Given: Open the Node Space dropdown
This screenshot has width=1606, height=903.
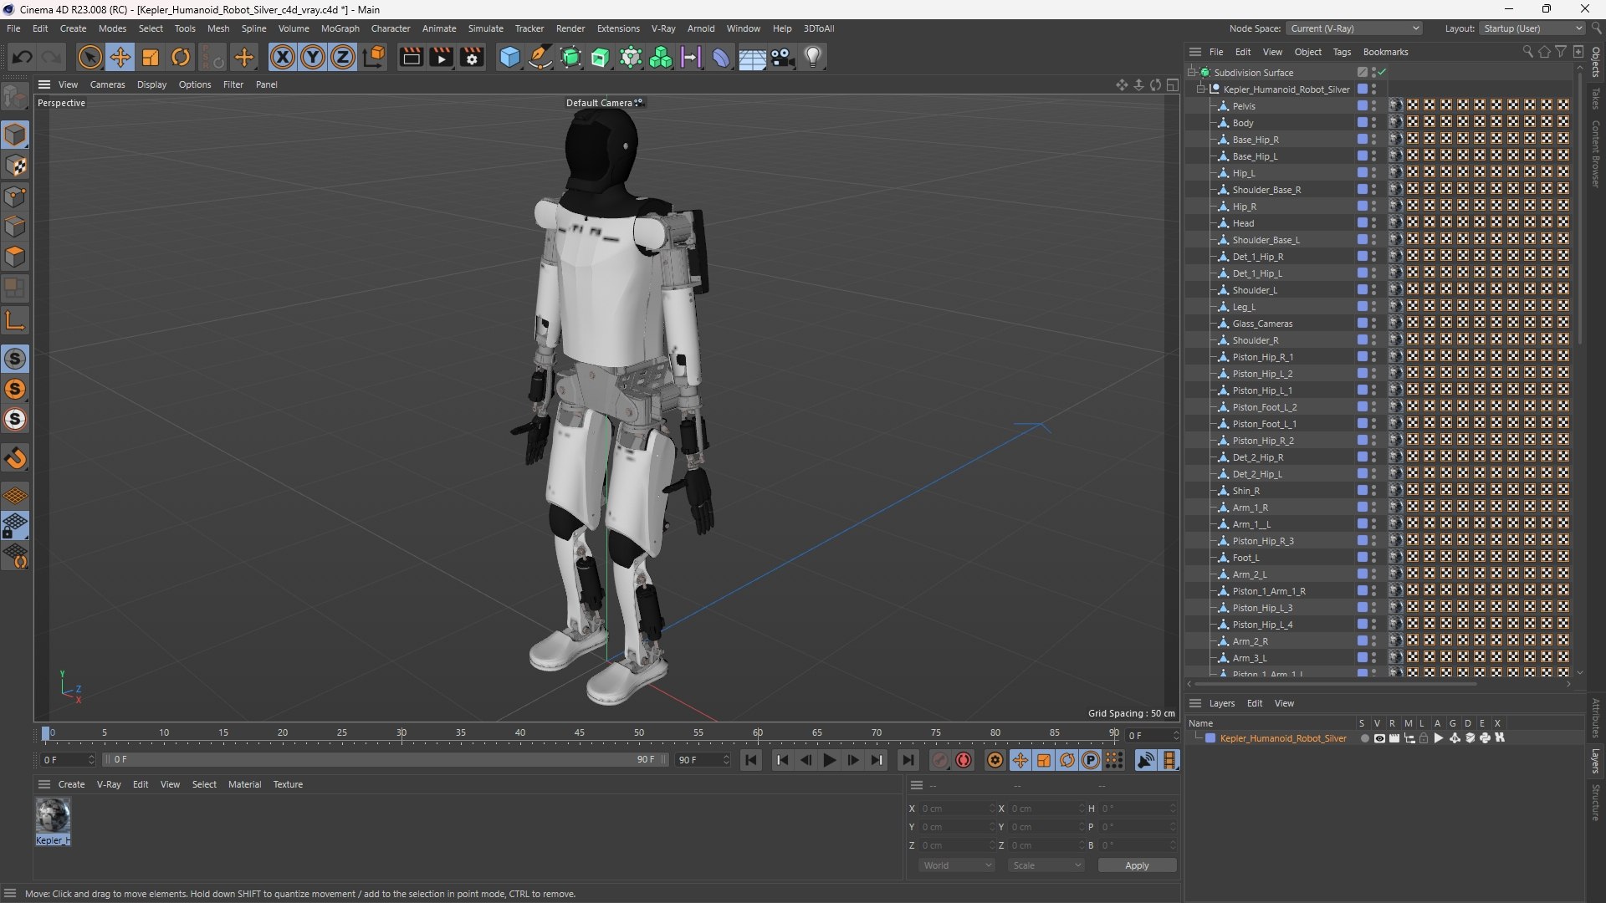Looking at the screenshot, I should 1353,28.
